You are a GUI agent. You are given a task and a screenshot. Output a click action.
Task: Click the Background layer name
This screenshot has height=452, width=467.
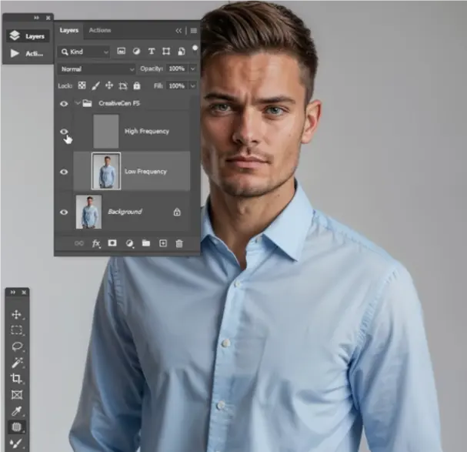[x=125, y=212]
